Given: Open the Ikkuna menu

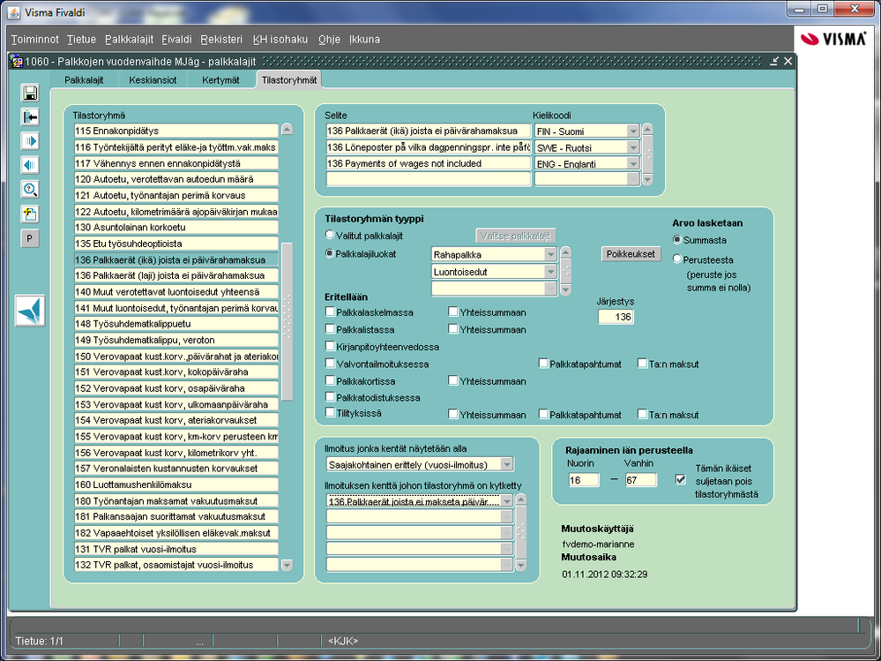Looking at the screenshot, I should coord(364,40).
